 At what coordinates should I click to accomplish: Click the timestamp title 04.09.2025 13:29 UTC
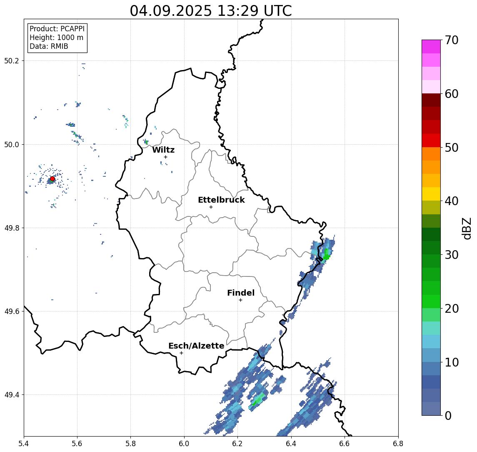[211, 11]
